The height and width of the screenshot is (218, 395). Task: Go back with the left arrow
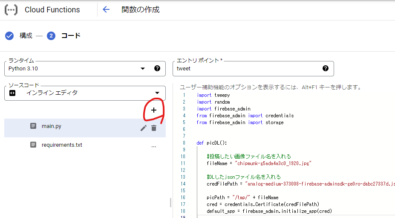(106, 9)
